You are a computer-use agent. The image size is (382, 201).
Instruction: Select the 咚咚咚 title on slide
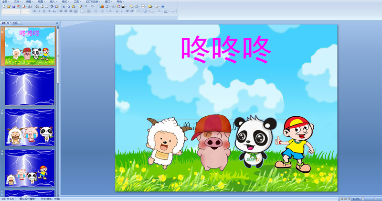[226, 49]
